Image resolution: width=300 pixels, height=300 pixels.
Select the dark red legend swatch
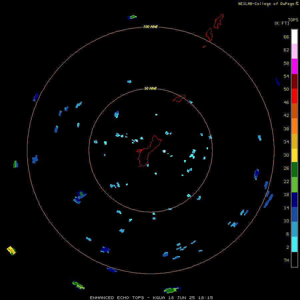coord(294,81)
